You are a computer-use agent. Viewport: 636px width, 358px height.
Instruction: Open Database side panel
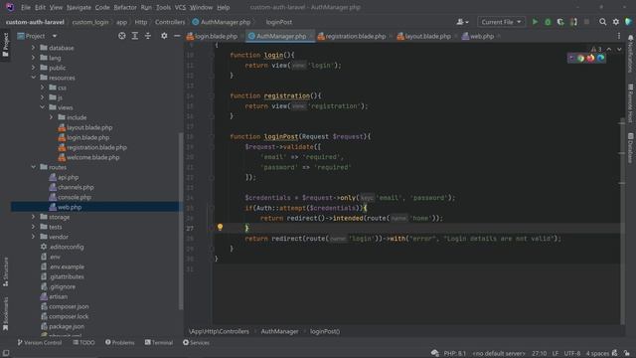click(x=630, y=148)
